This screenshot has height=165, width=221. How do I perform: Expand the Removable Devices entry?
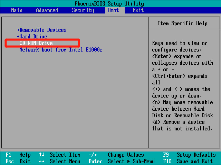(x=42, y=30)
